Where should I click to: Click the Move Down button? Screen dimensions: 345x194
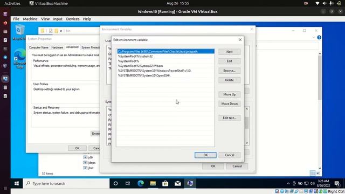230,104
